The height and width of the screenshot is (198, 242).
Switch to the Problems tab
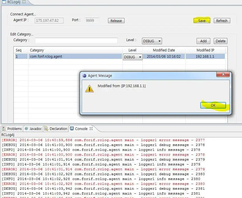[12, 129]
